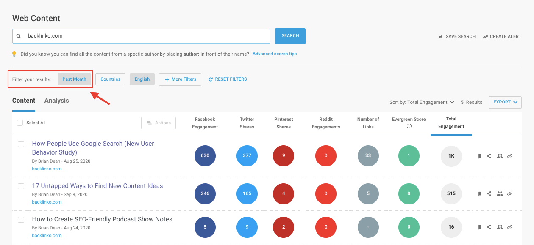Click link icon for 17 Untapped Ways article
Viewport: 534px width, 245px height.
point(510,193)
